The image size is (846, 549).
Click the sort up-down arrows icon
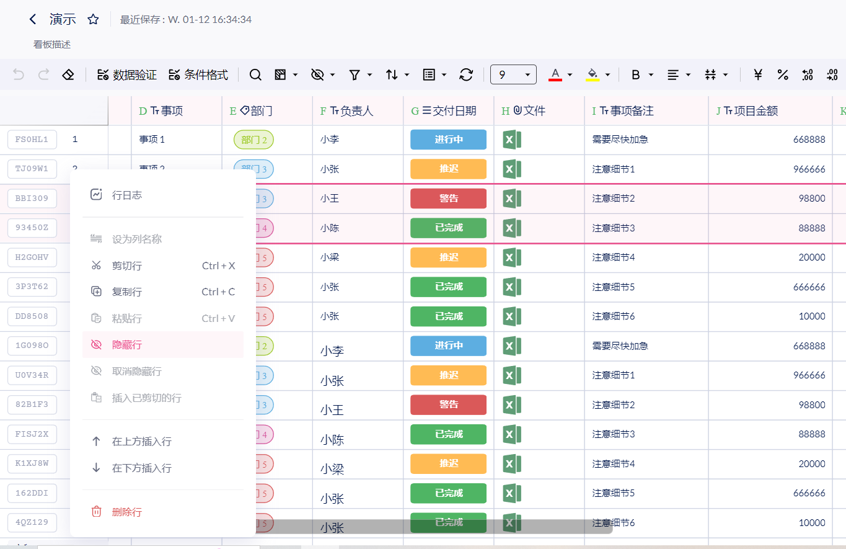392,74
